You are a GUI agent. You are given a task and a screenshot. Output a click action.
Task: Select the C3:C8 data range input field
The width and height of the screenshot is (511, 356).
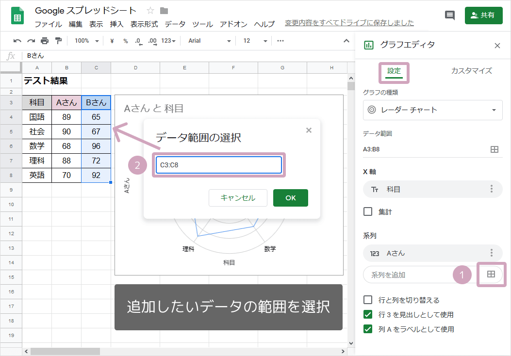(218, 165)
